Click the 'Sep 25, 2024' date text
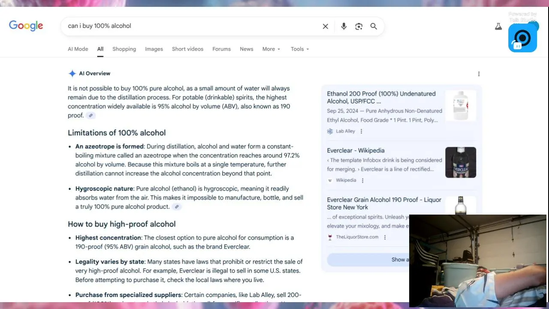 point(343,111)
